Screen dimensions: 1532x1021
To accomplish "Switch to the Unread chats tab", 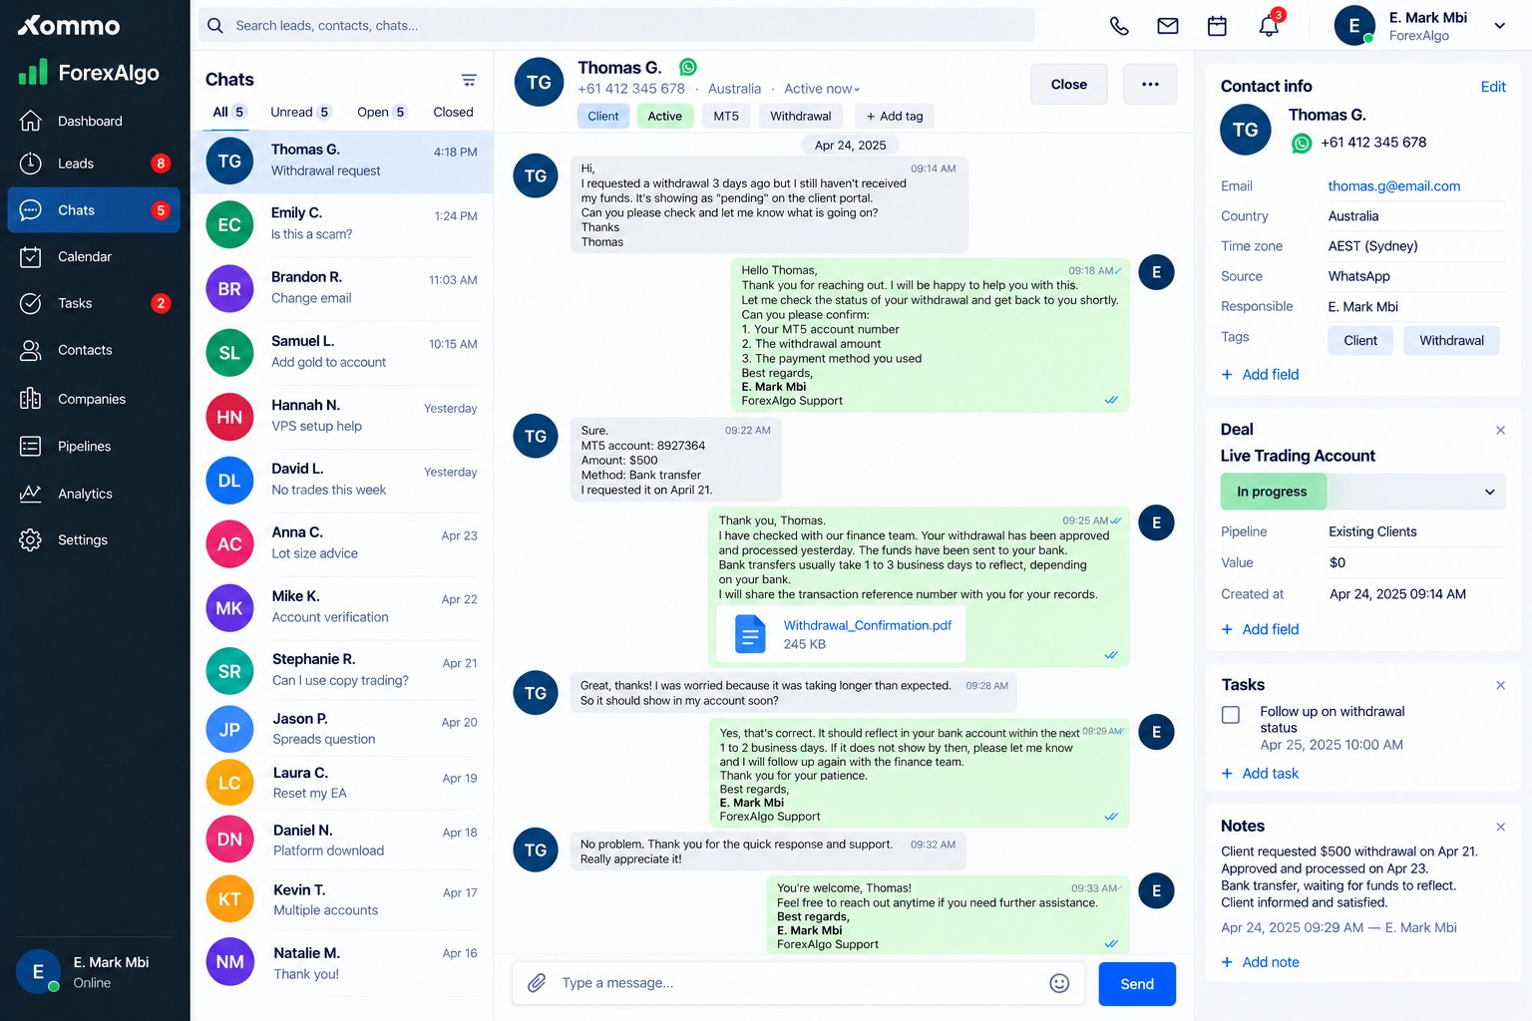I will pyautogui.click(x=299, y=112).
